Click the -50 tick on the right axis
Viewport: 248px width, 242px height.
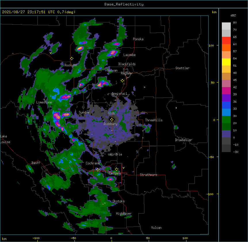point(211,157)
